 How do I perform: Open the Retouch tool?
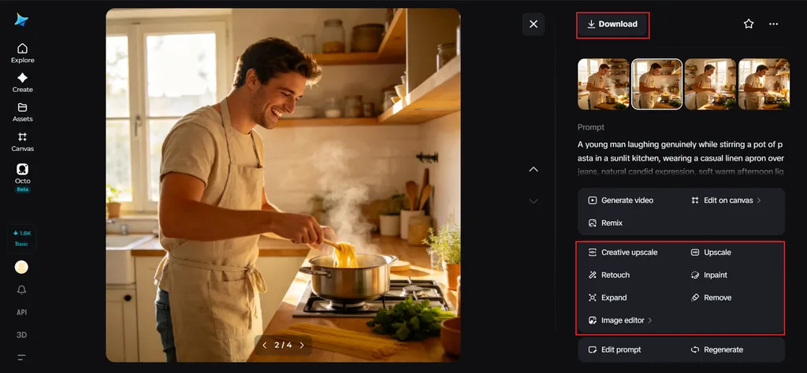click(609, 275)
